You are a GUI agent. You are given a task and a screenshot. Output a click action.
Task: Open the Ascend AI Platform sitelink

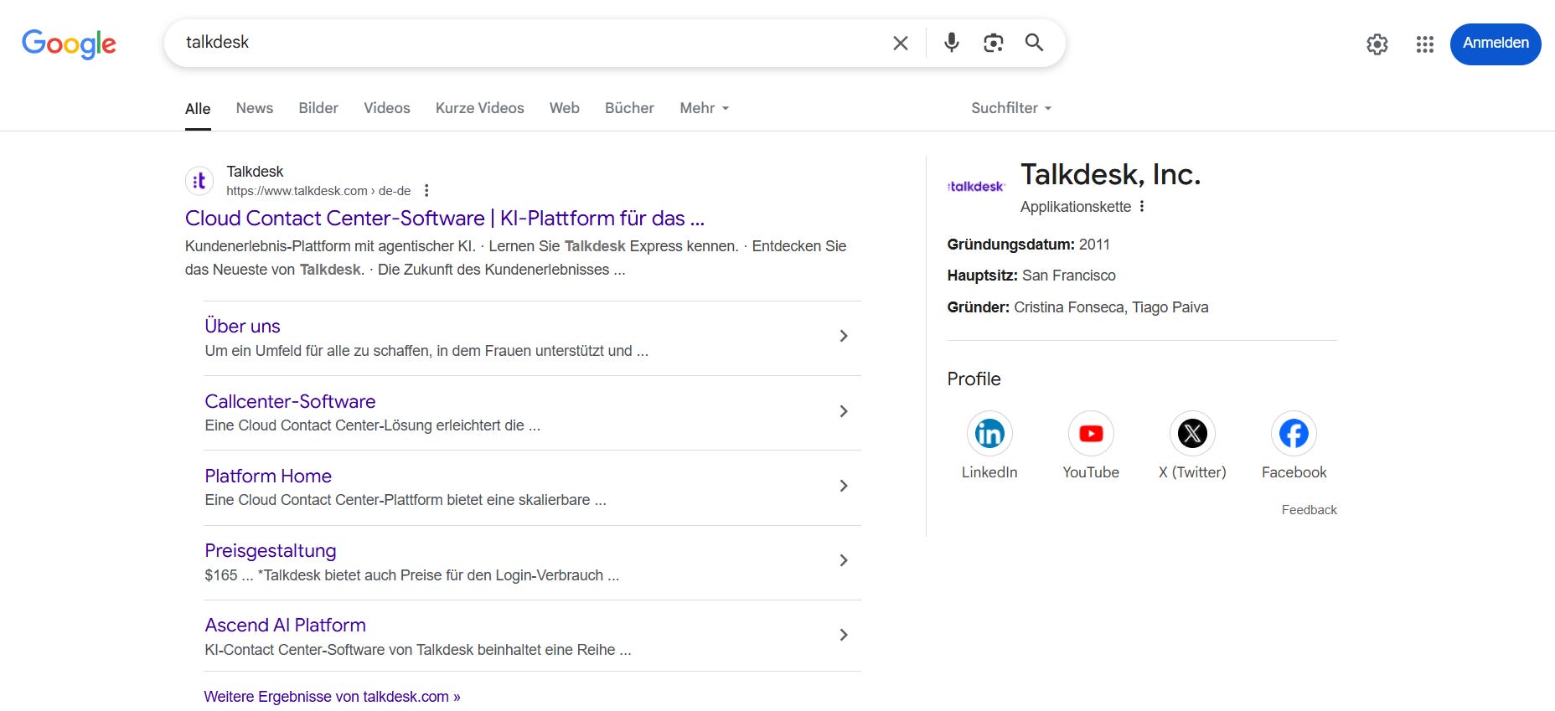click(286, 626)
